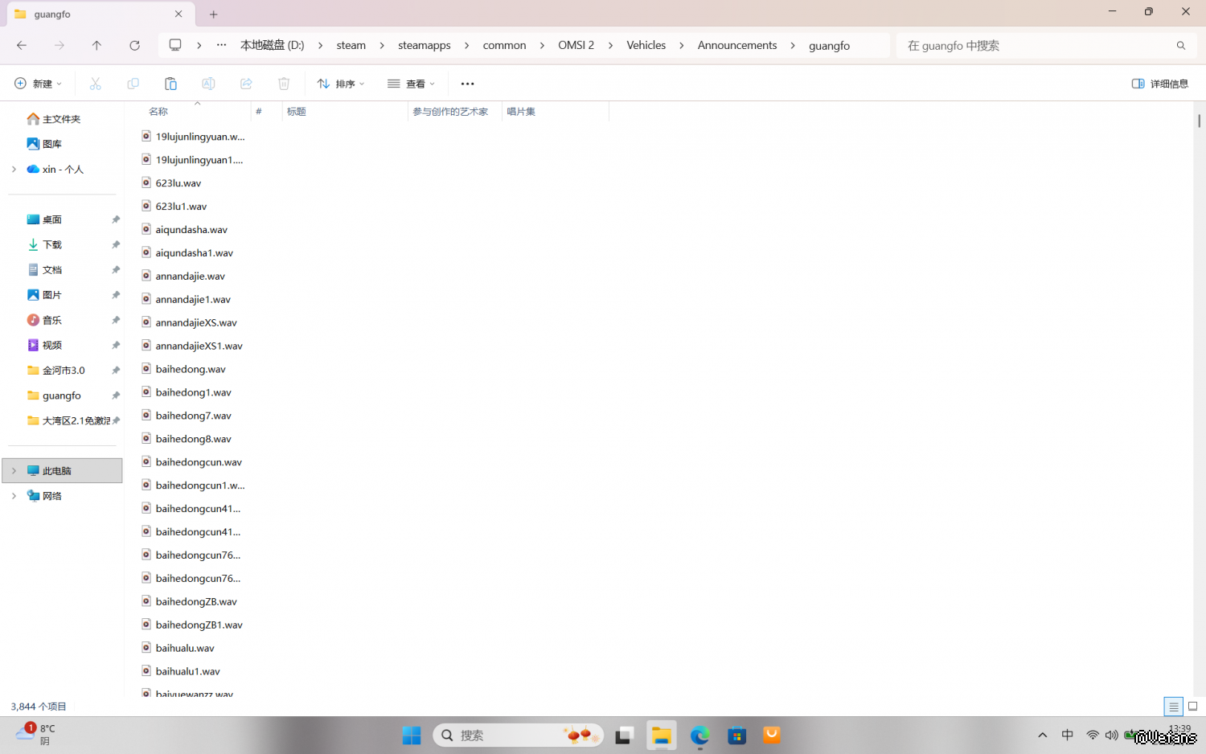
Task: Click the Copy icon in toolbar
Action: tap(133, 84)
